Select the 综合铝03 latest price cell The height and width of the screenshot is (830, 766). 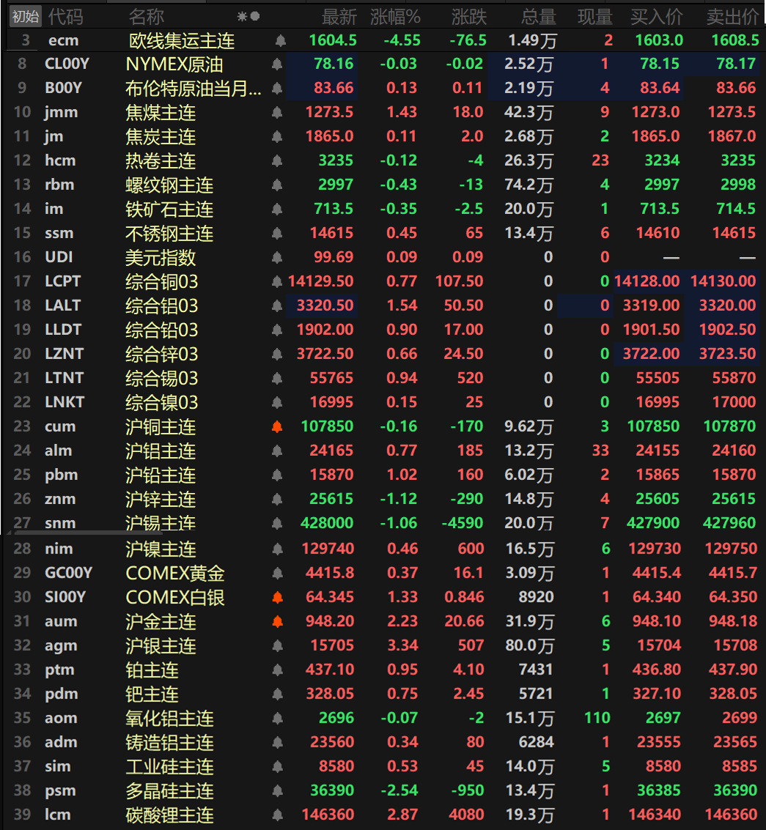pyautogui.click(x=322, y=305)
